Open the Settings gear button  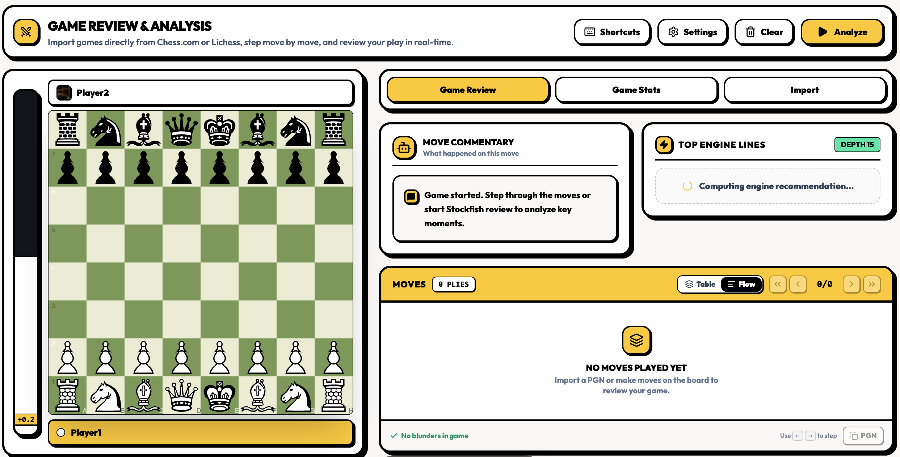pos(692,32)
